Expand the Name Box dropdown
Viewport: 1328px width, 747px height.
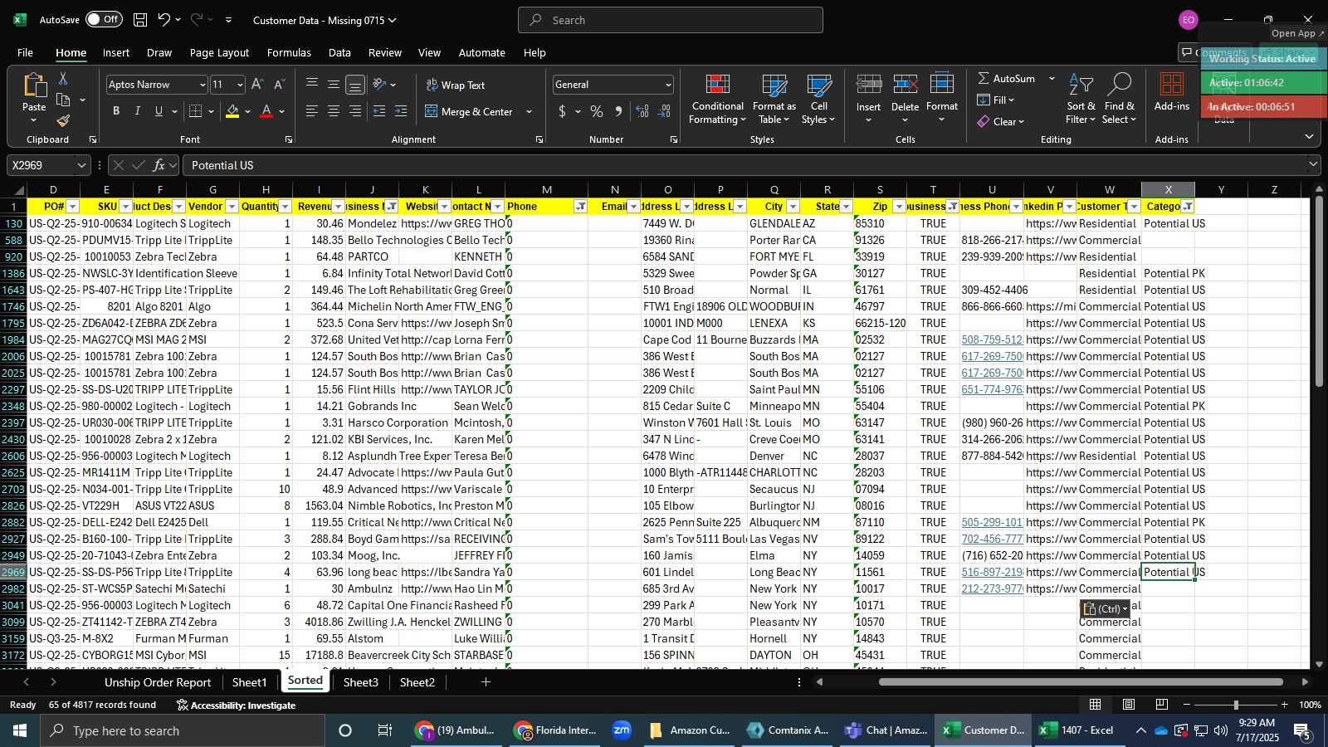coord(81,165)
